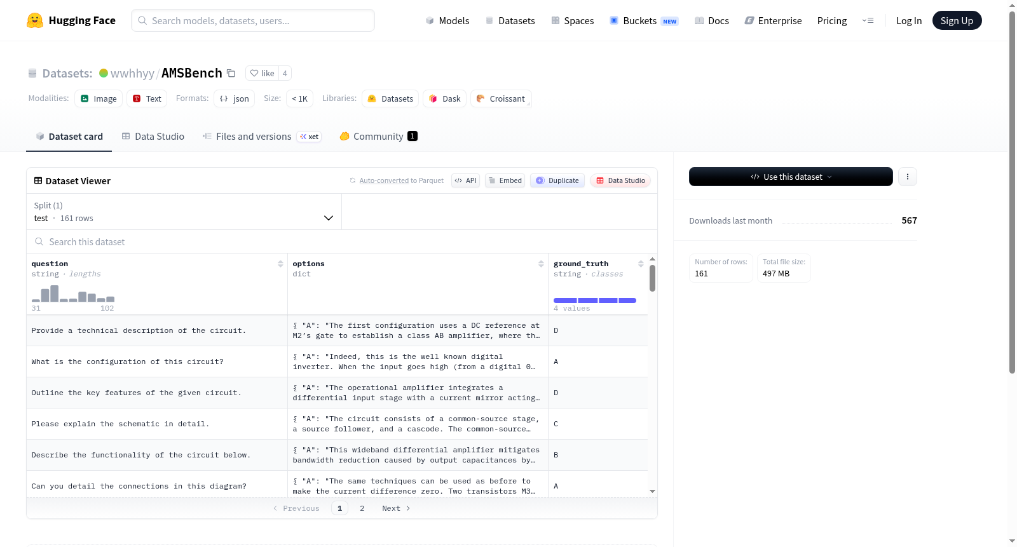1017x547 pixels.
Task: Open the Pricing page
Action: click(x=832, y=20)
